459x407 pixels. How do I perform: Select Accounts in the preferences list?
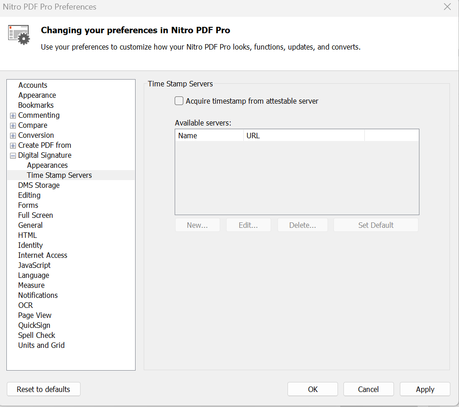point(33,85)
